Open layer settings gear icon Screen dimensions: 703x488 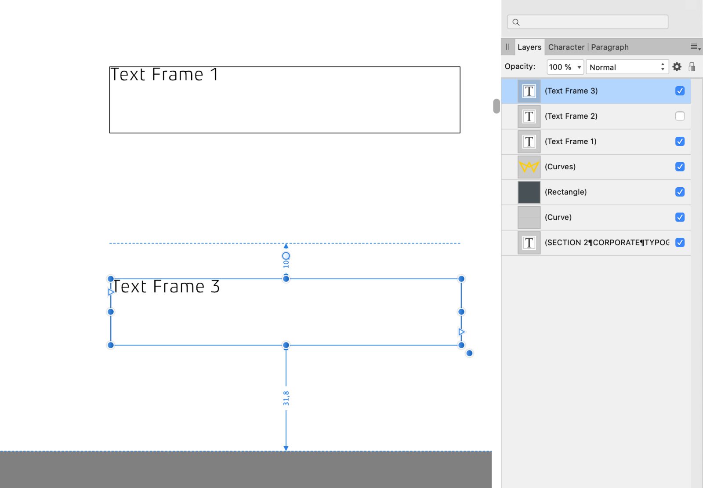point(677,67)
